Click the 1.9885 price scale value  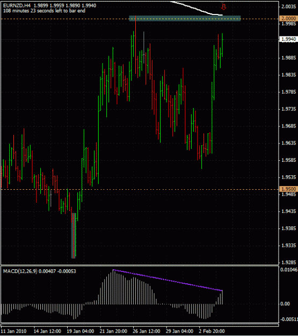[289, 58]
